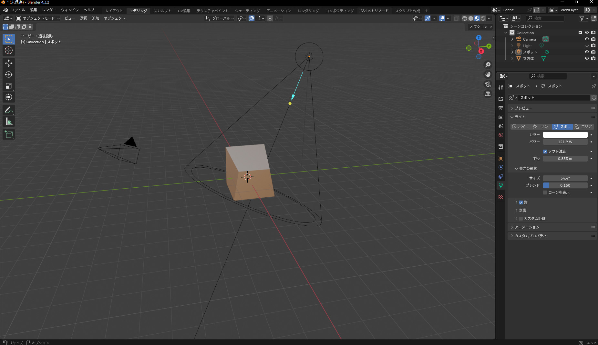Toggle the 影 shadow checkbox
598x345 pixels.
click(521, 202)
